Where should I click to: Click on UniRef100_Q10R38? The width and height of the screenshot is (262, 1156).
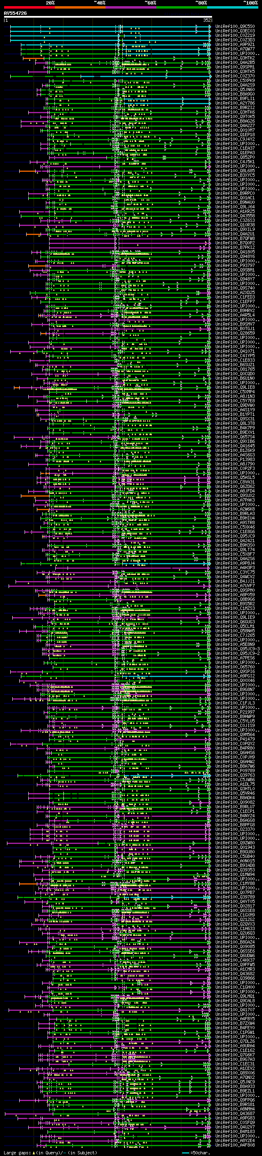[235, 225]
